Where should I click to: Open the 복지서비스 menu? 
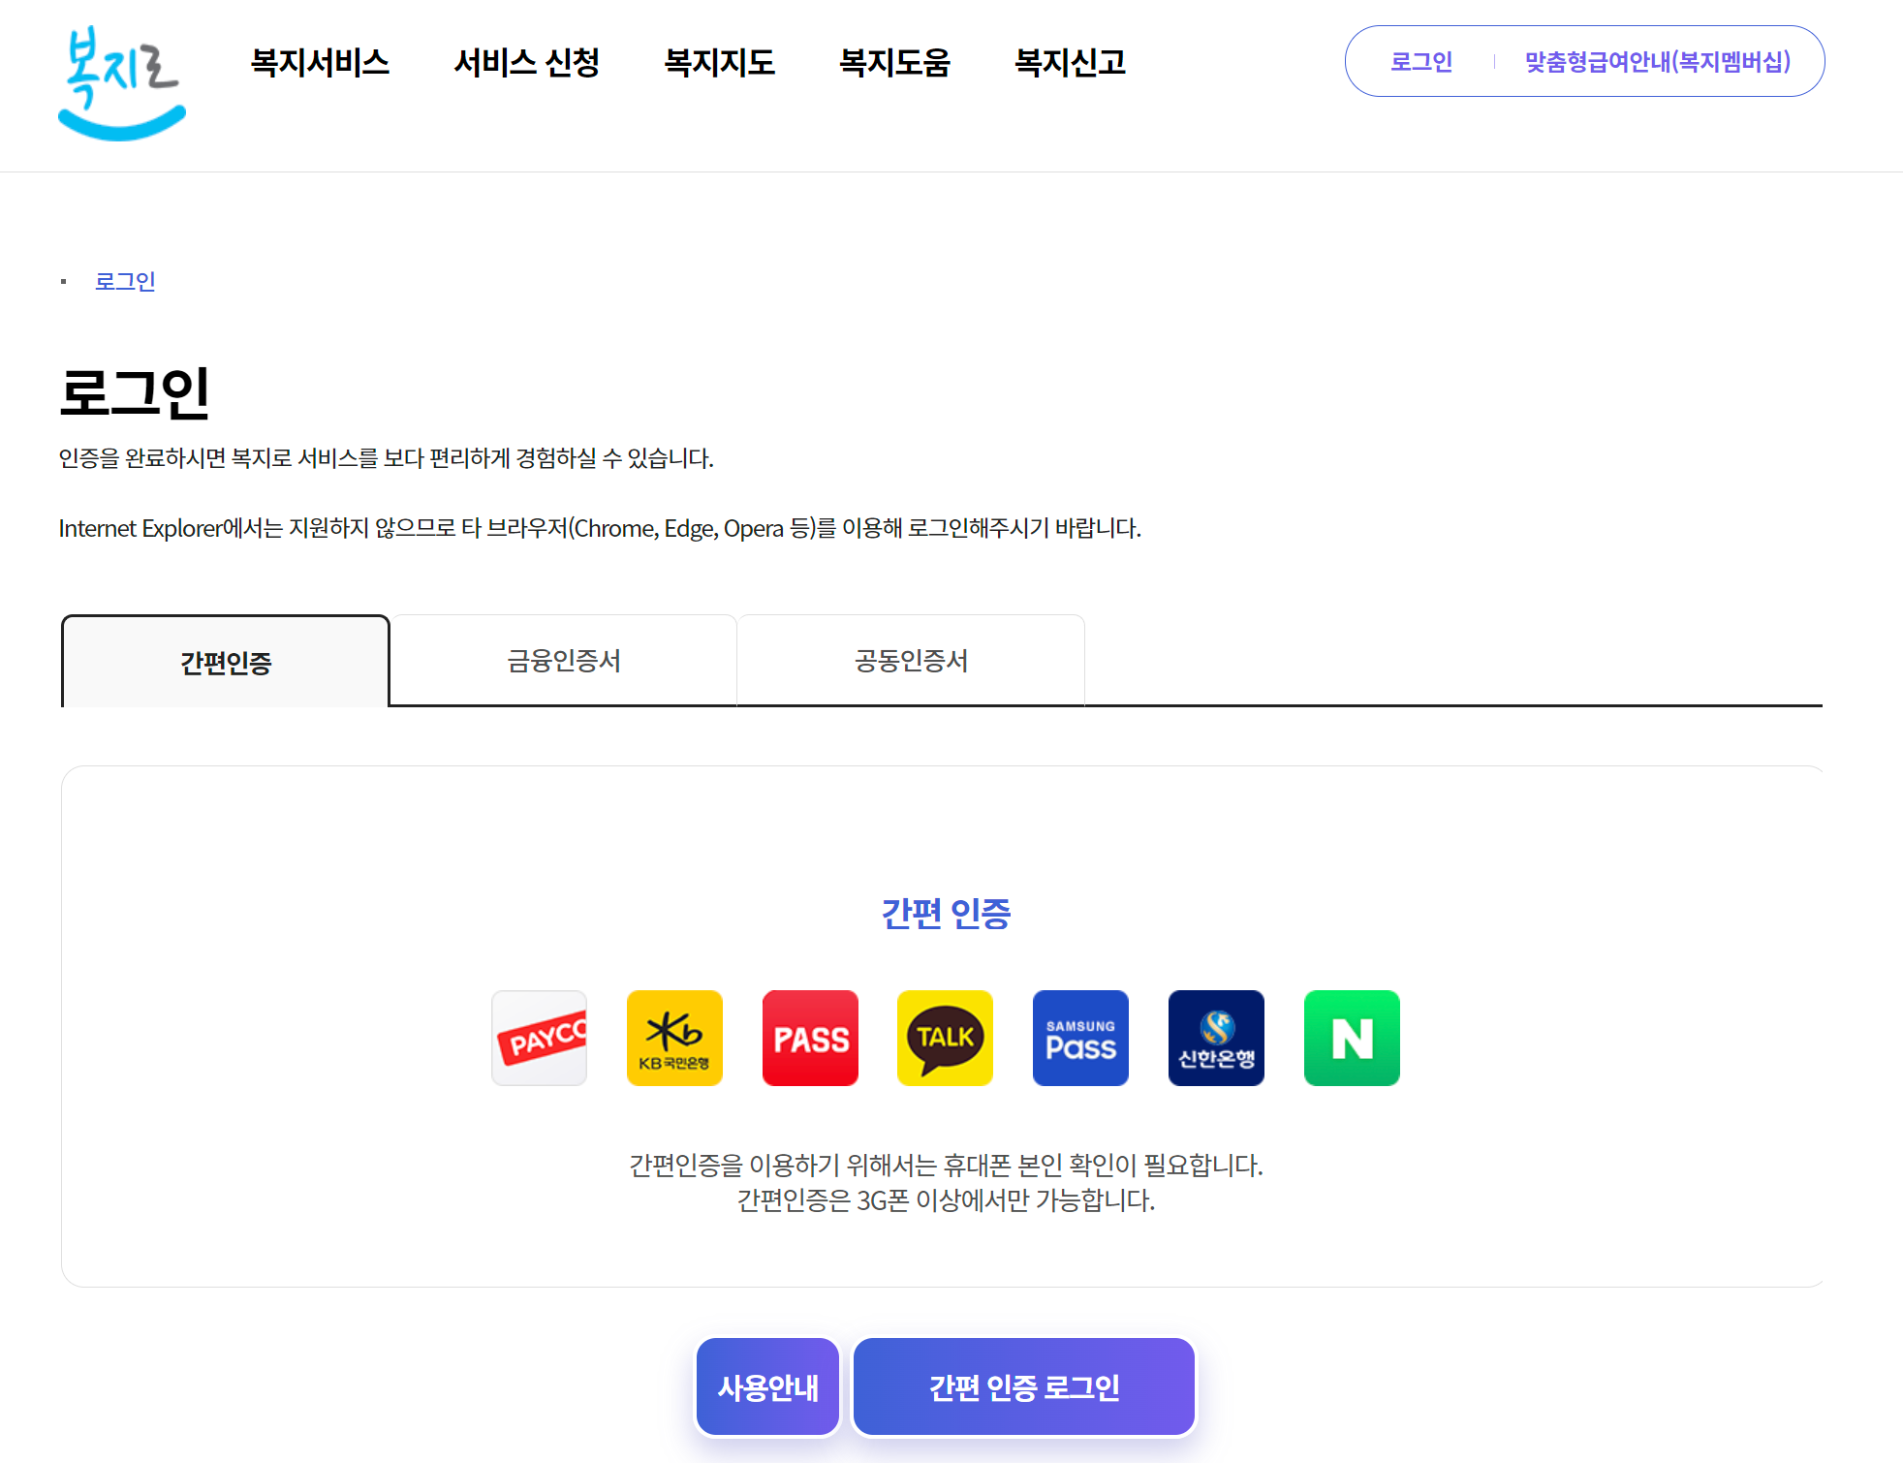tap(320, 63)
